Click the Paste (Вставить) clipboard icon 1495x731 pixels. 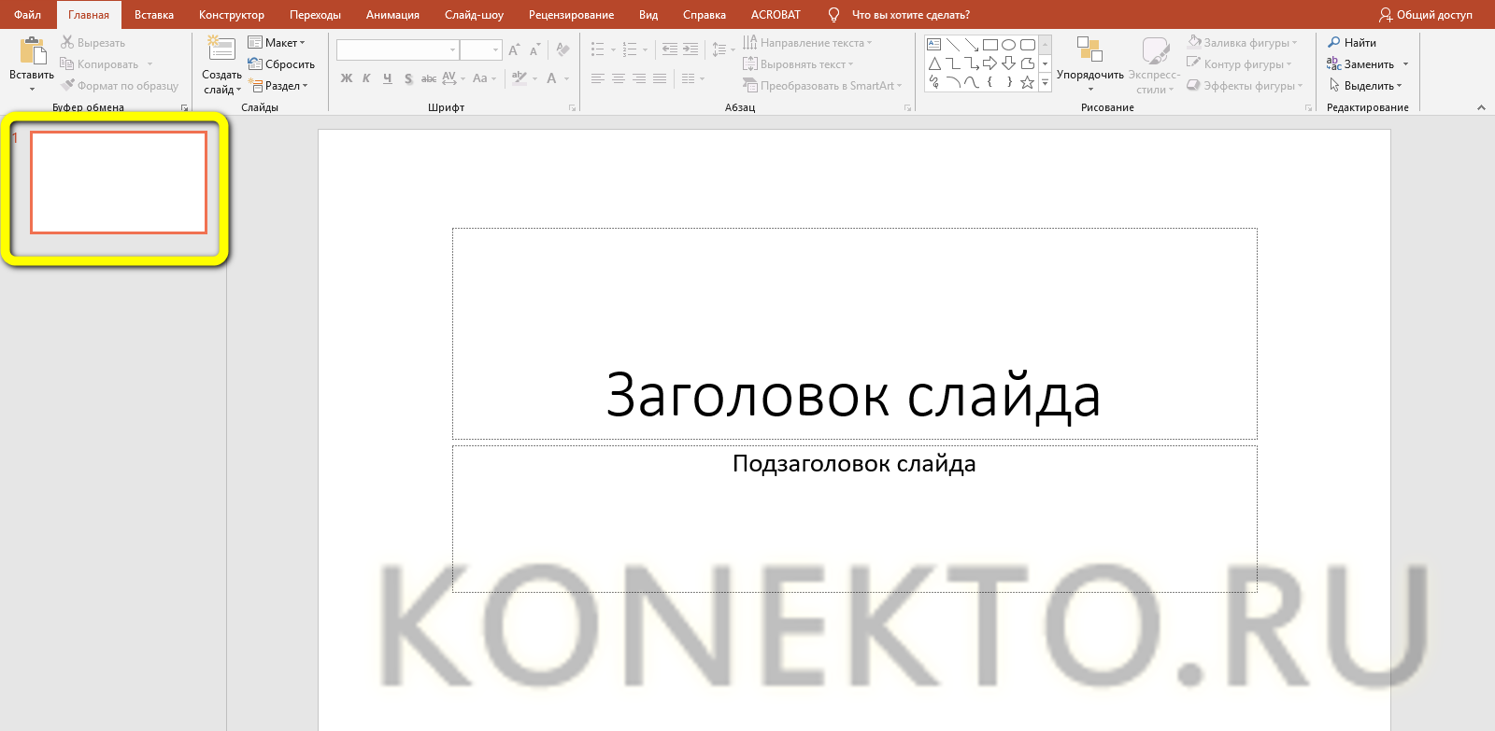32,50
